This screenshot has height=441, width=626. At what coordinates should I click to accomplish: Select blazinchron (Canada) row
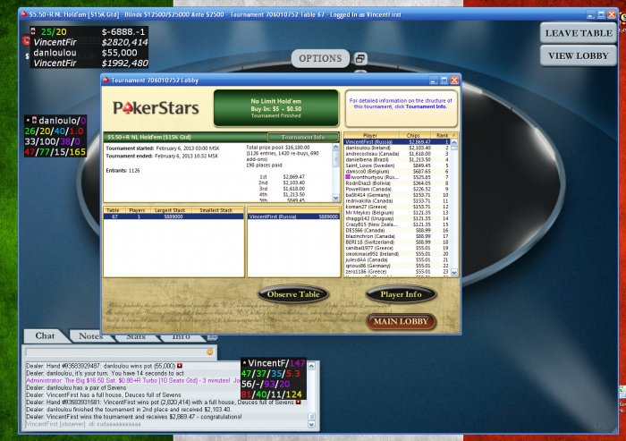pos(397,236)
